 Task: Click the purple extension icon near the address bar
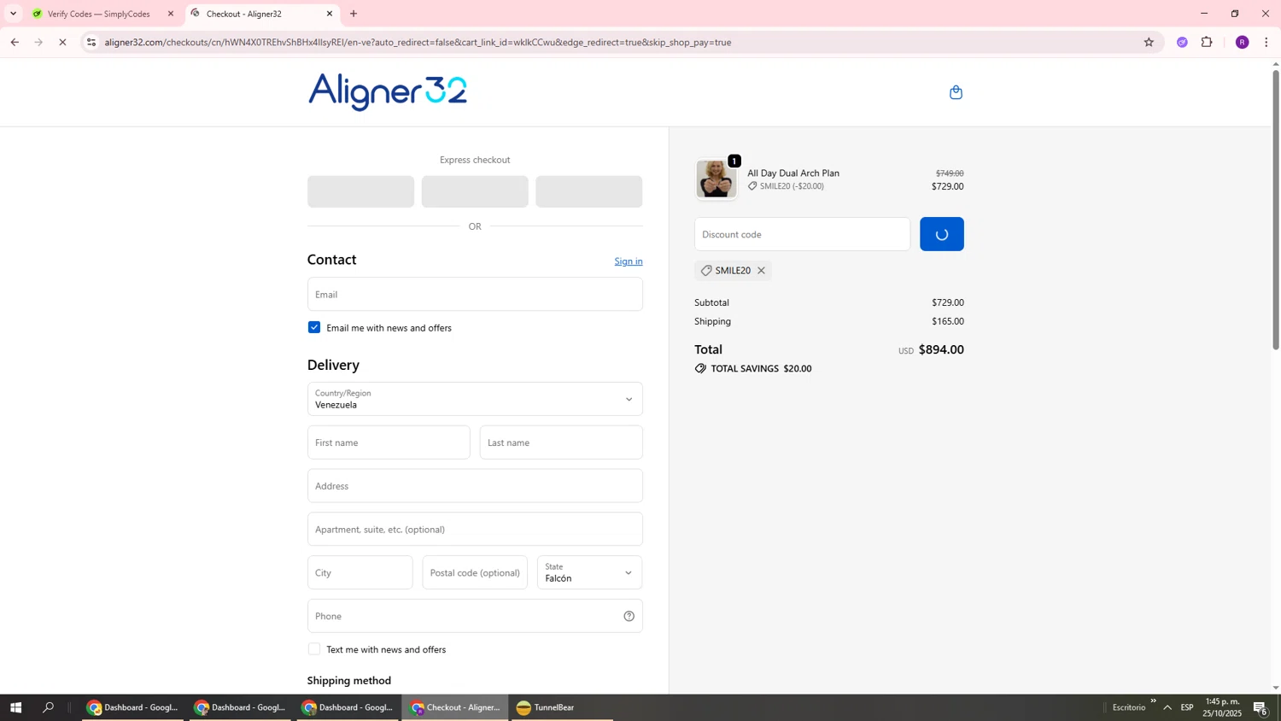coord(1182,42)
